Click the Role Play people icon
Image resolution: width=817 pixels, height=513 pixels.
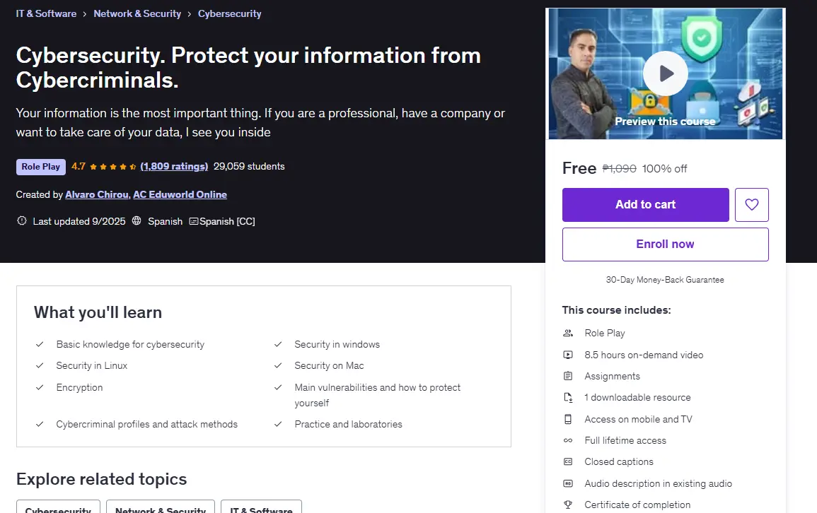tap(568, 333)
